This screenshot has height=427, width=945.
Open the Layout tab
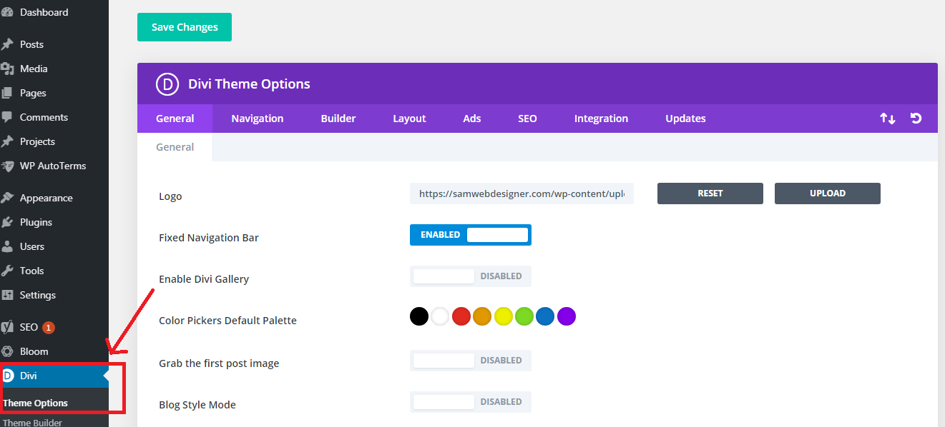coord(409,119)
